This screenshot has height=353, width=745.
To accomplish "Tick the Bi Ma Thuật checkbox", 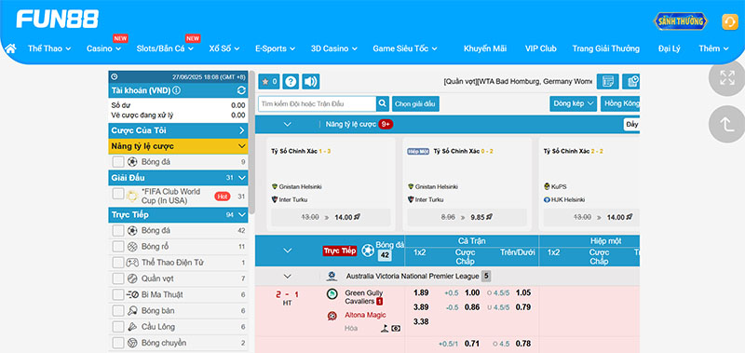I will pyautogui.click(x=118, y=295).
